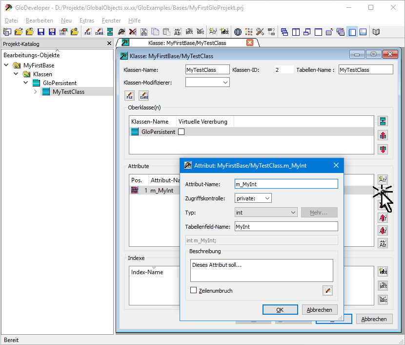Viewport: 405px width, 345px height.
Task: Click the save-as floppy icon with question mark
Action: coord(52,32)
